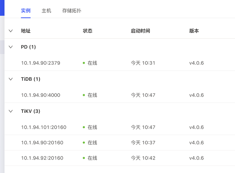Click the 启动时间 column header
This screenshot has height=173, width=235.
[140, 31]
